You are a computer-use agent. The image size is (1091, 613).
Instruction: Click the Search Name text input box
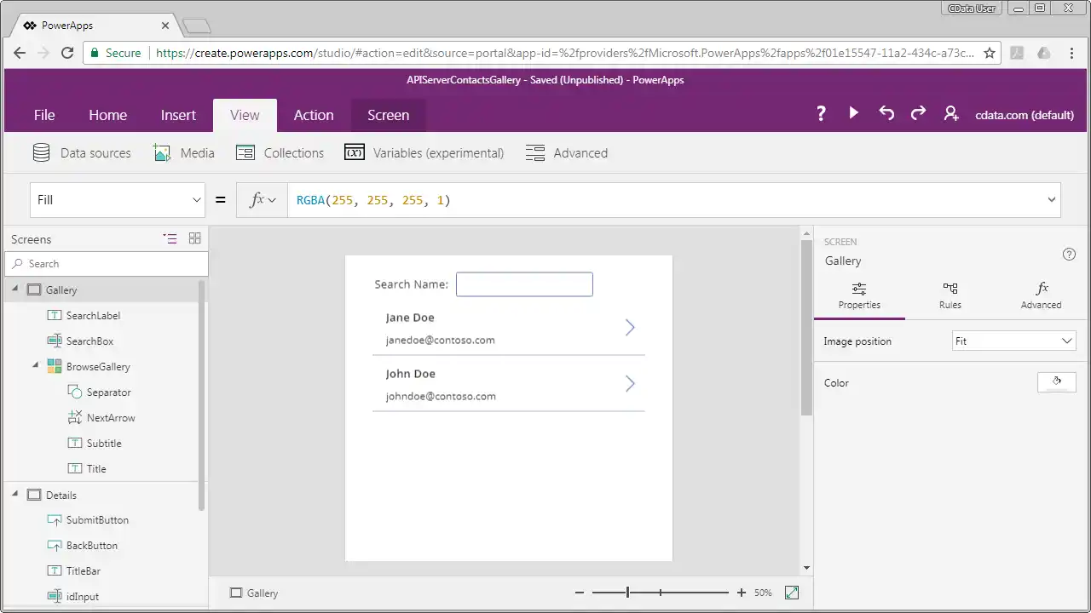point(524,284)
